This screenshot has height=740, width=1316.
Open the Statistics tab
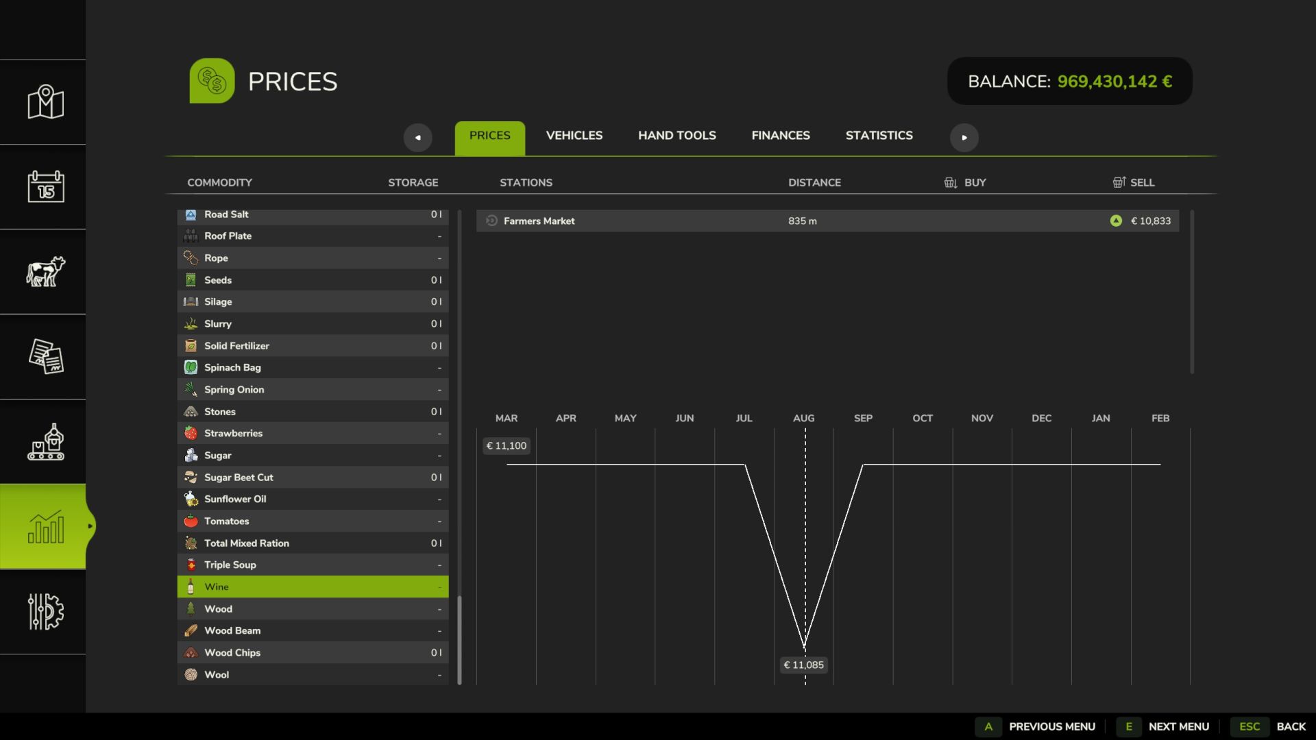pos(879,136)
